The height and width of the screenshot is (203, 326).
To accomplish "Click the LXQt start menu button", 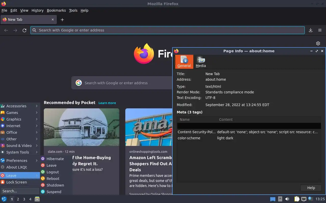I will (4, 199).
